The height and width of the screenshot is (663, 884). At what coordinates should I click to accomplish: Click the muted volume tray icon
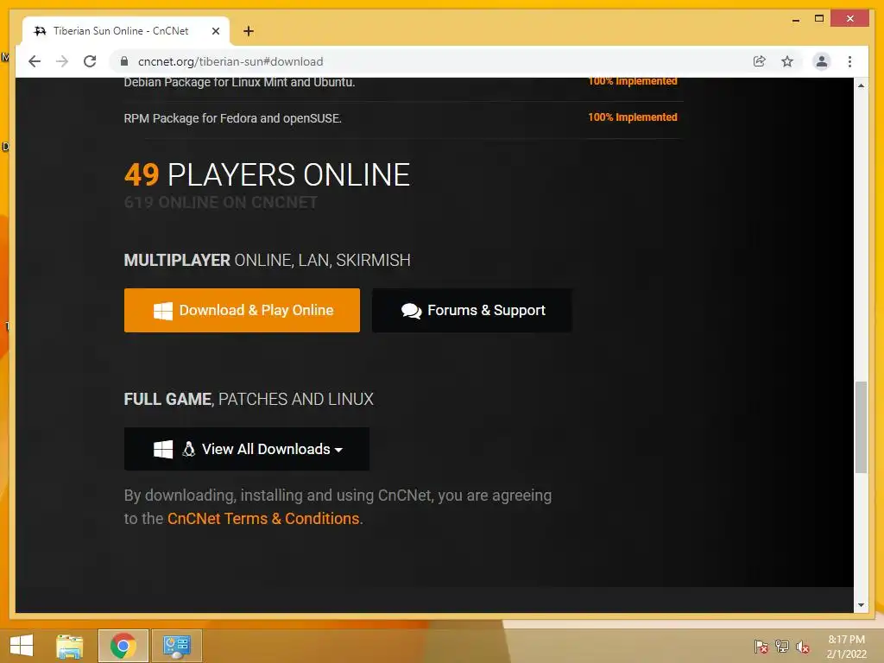tap(803, 647)
